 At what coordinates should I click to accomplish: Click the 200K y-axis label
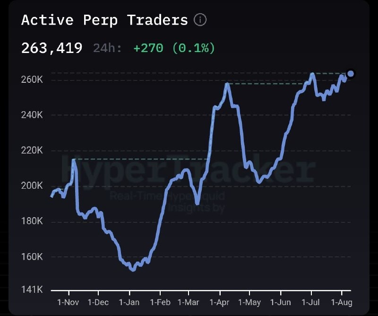32,185
